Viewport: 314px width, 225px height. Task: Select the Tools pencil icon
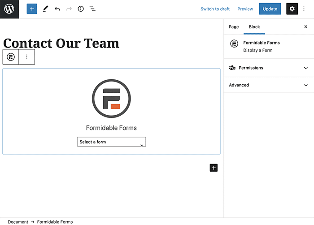[45, 9]
